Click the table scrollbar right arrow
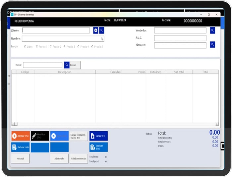 [x=217, y=124]
